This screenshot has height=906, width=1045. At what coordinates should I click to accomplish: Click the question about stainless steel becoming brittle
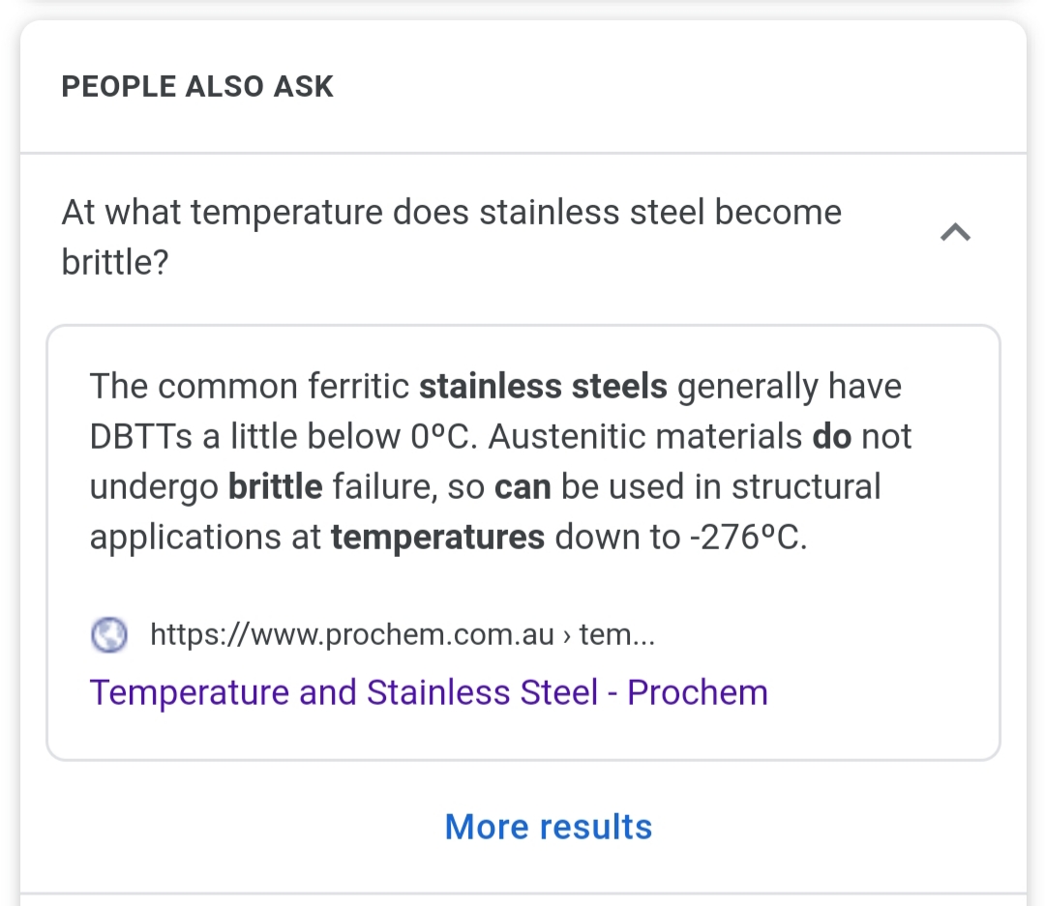[451, 236]
